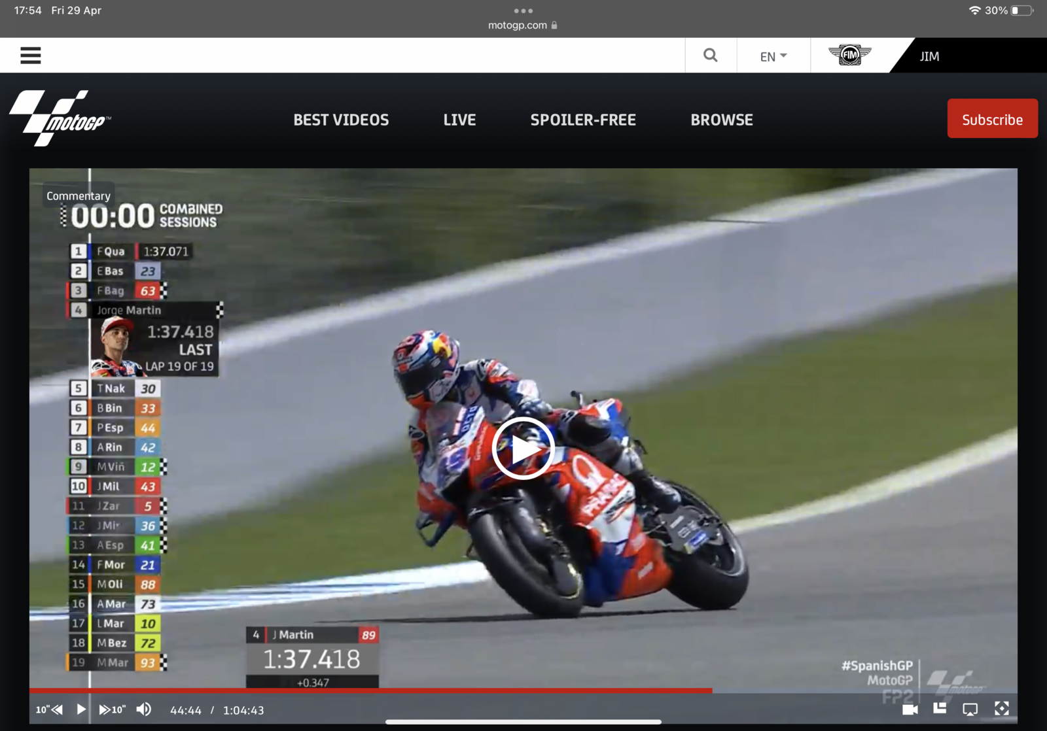The image size is (1047, 731).
Task: Open site search with magnifier icon
Action: pyautogui.click(x=711, y=56)
